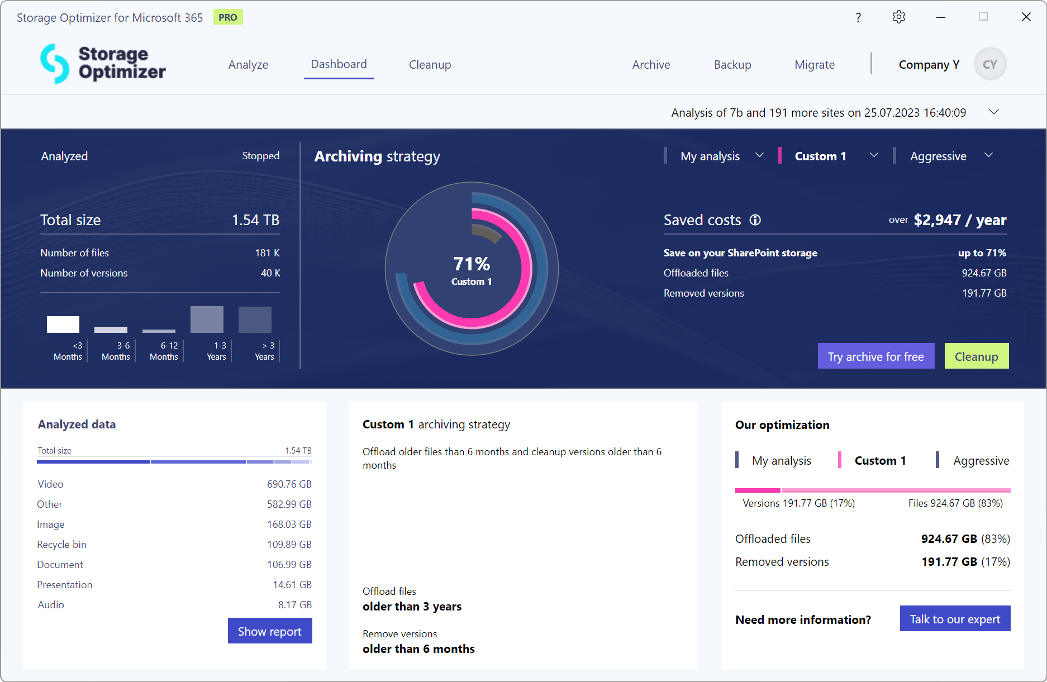
Task: Expand the site analysis details chevron
Action: click(994, 112)
